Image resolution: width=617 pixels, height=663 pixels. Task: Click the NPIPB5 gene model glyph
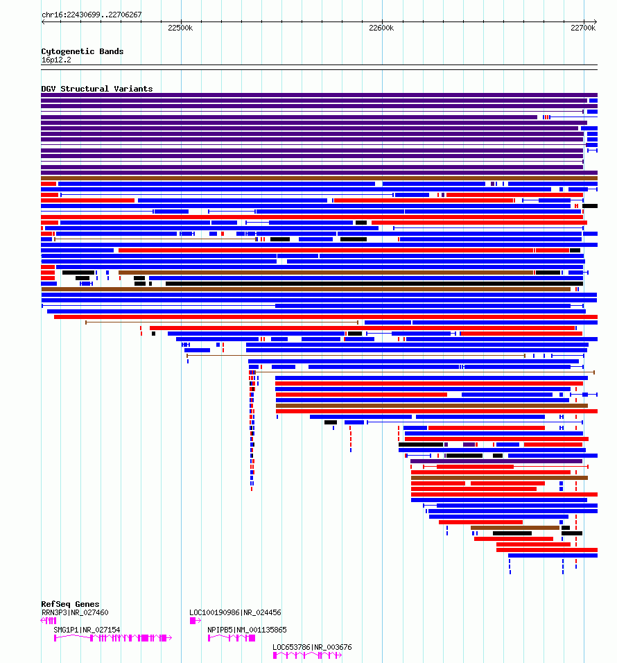[232, 638]
